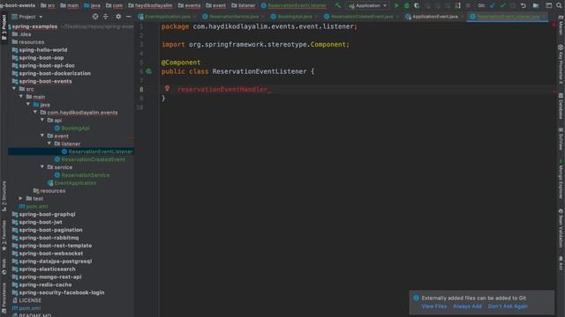Open ReservationCreatedEvent in tree
This screenshot has height=317, width=565.
click(90, 159)
